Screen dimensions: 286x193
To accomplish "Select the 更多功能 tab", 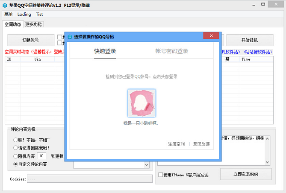I will pos(33,24).
